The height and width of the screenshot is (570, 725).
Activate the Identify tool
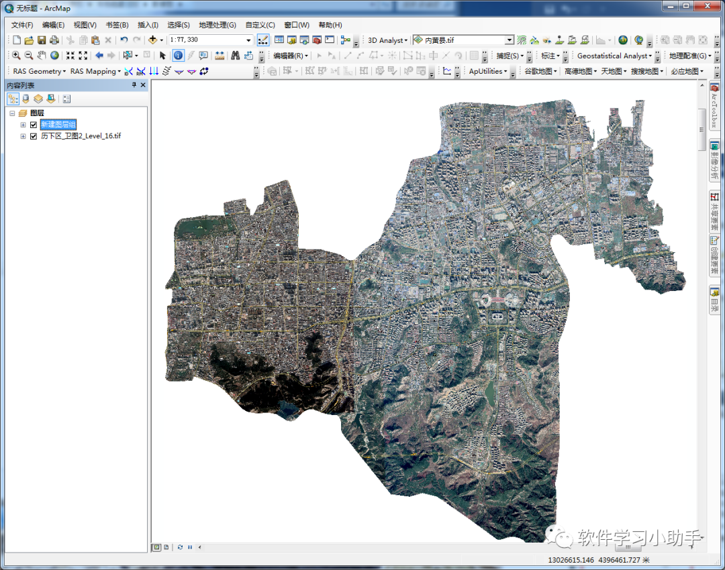(x=178, y=56)
